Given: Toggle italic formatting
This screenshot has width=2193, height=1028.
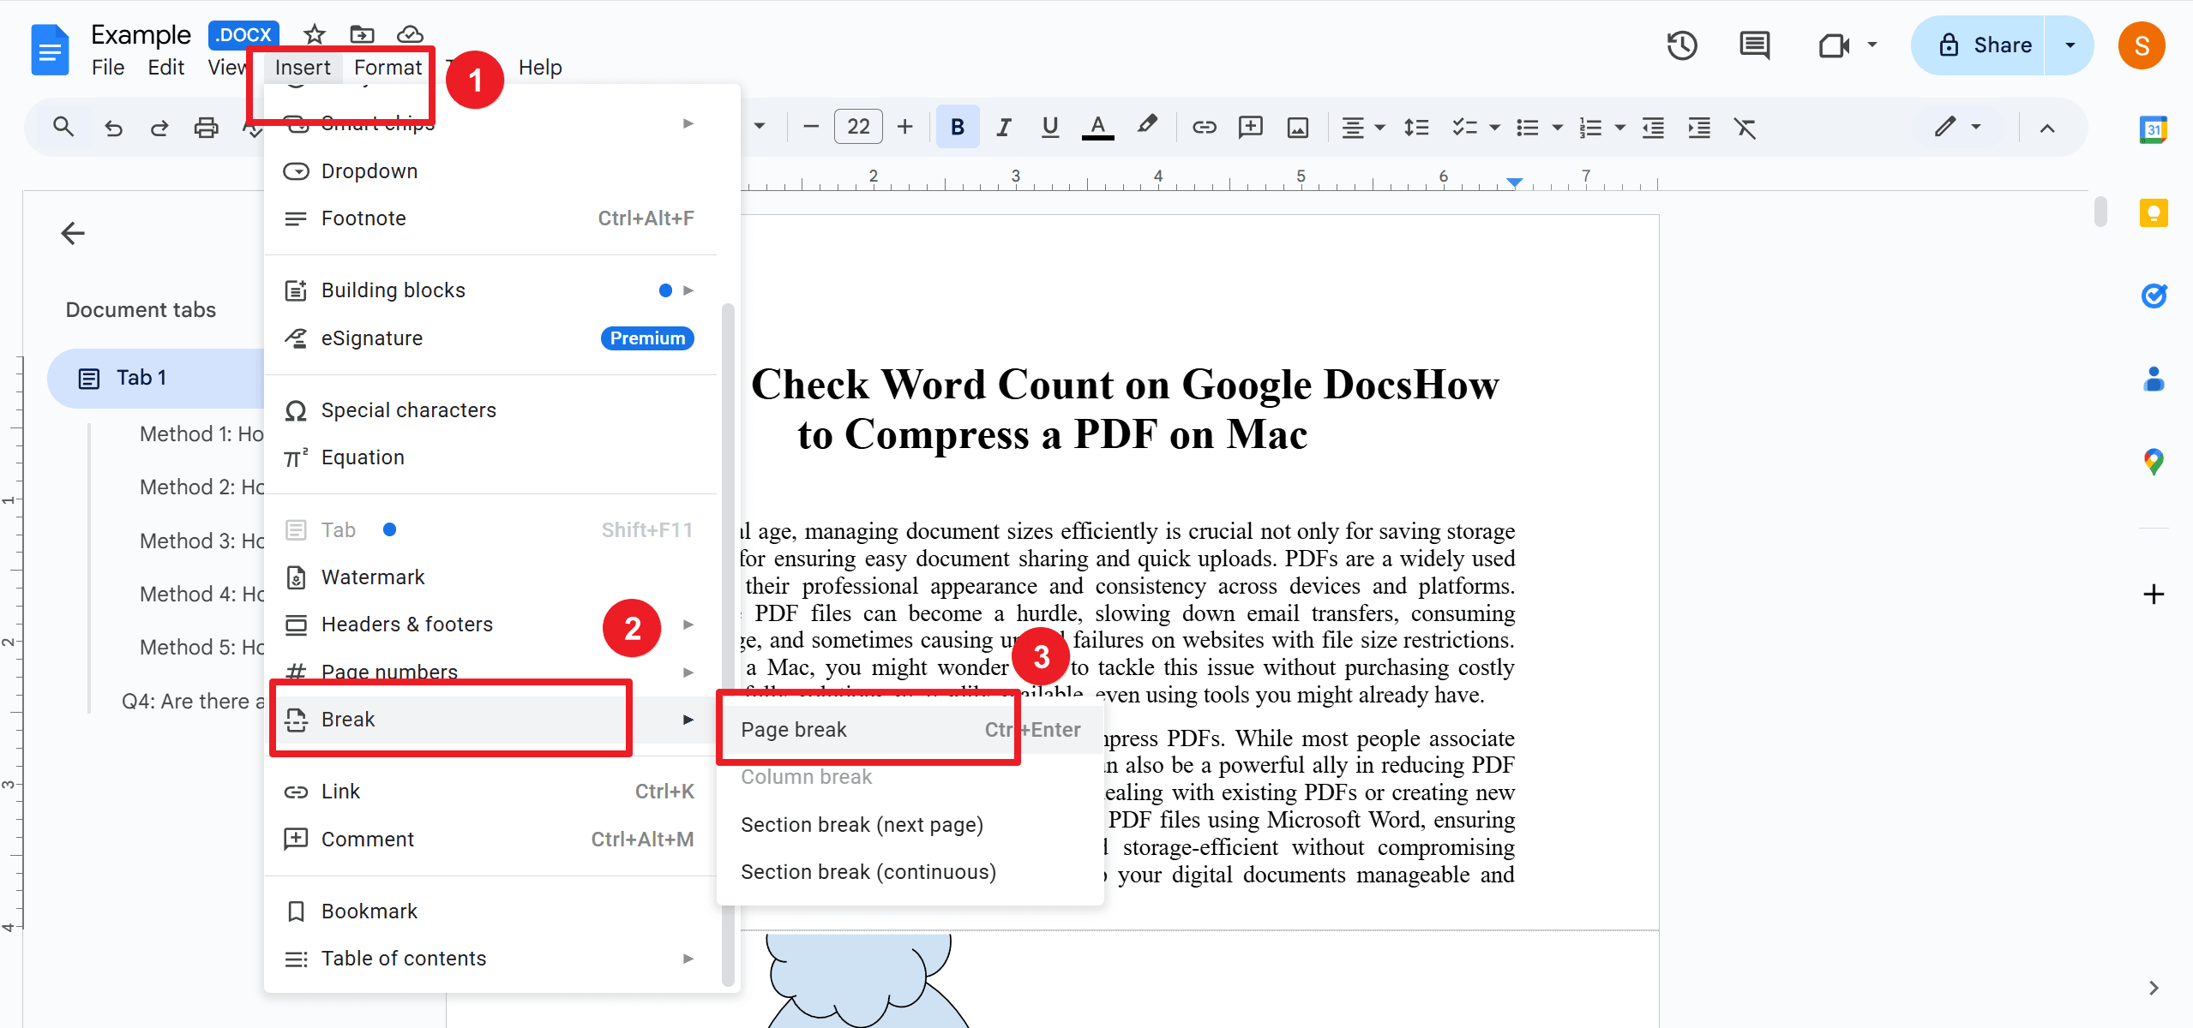Looking at the screenshot, I should (x=1003, y=128).
